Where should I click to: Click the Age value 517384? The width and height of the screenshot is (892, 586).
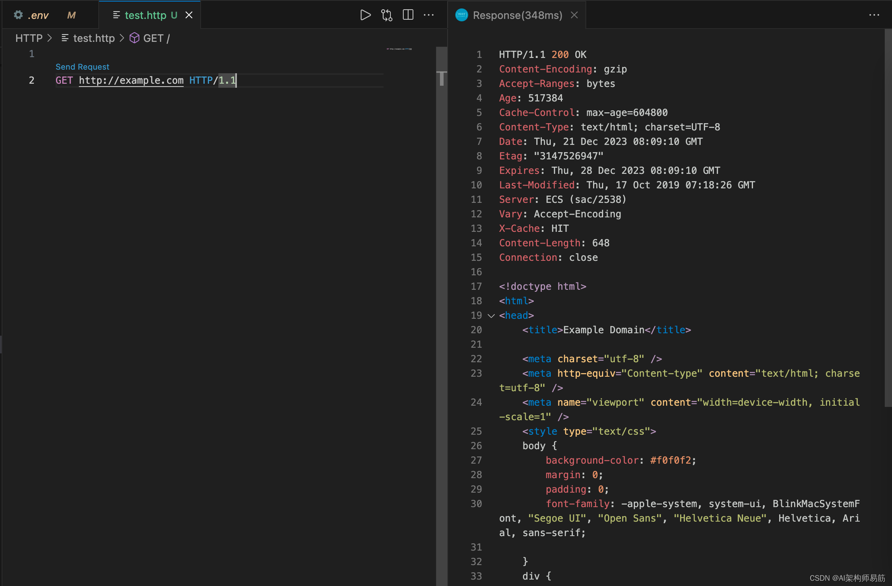[x=546, y=98]
